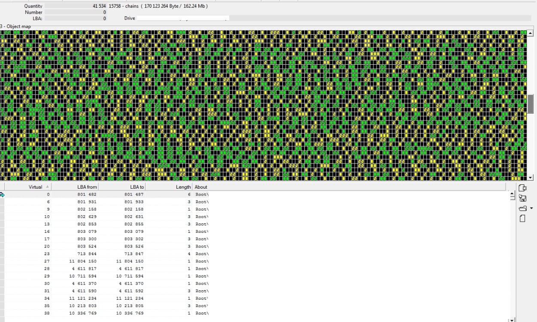Screen dimensions: 537x322
Task: Click the blue arrow row marker
Action: (2, 195)
